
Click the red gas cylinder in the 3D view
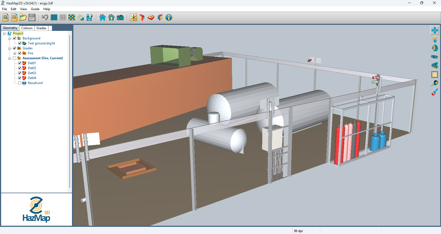[x=338, y=145]
